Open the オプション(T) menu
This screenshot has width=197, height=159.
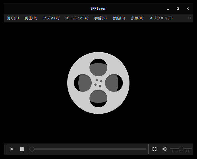coord(161,18)
